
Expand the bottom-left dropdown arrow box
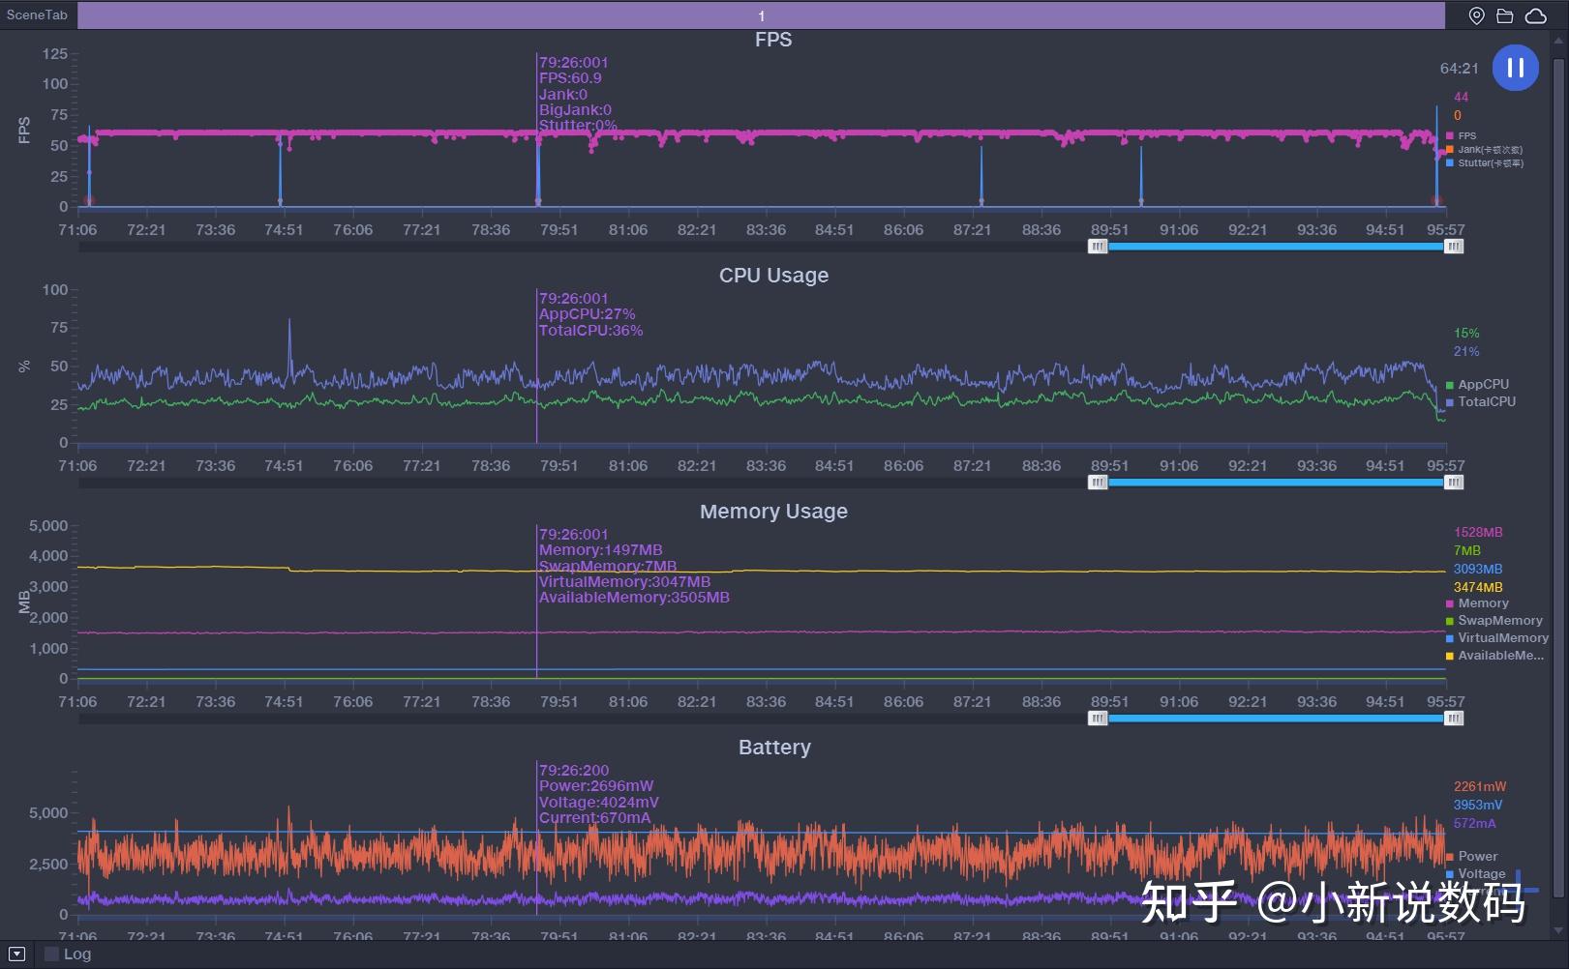click(16, 954)
